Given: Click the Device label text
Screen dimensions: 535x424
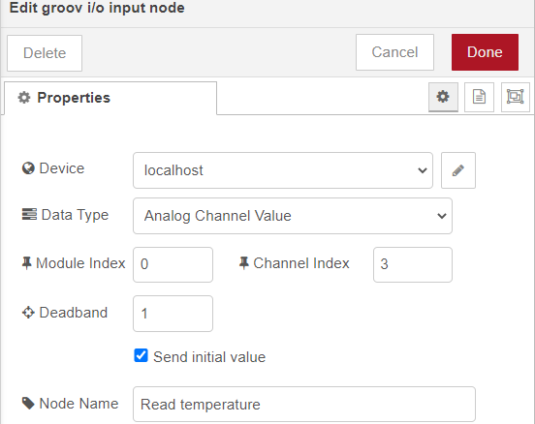Looking at the screenshot, I should click(x=62, y=168).
